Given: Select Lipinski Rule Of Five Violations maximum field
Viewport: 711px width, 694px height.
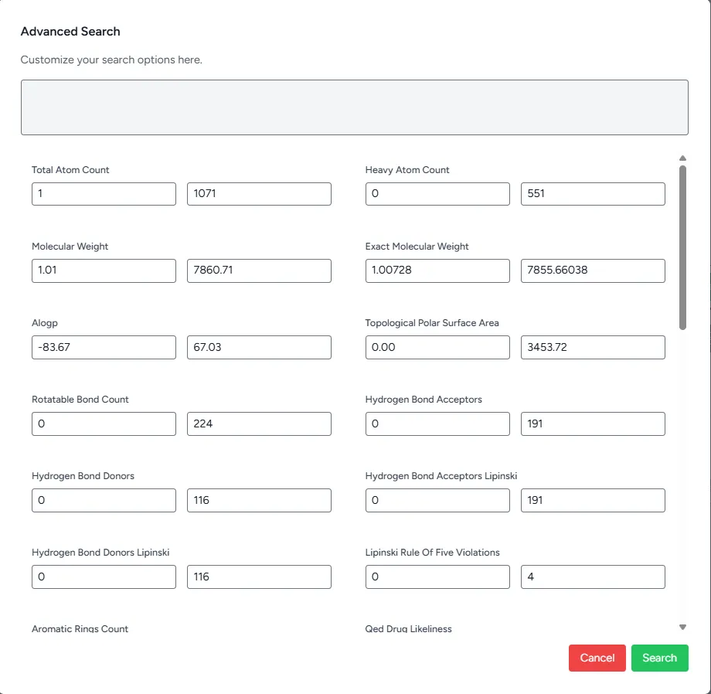Looking at the screenshot, I should click(593, 577).
